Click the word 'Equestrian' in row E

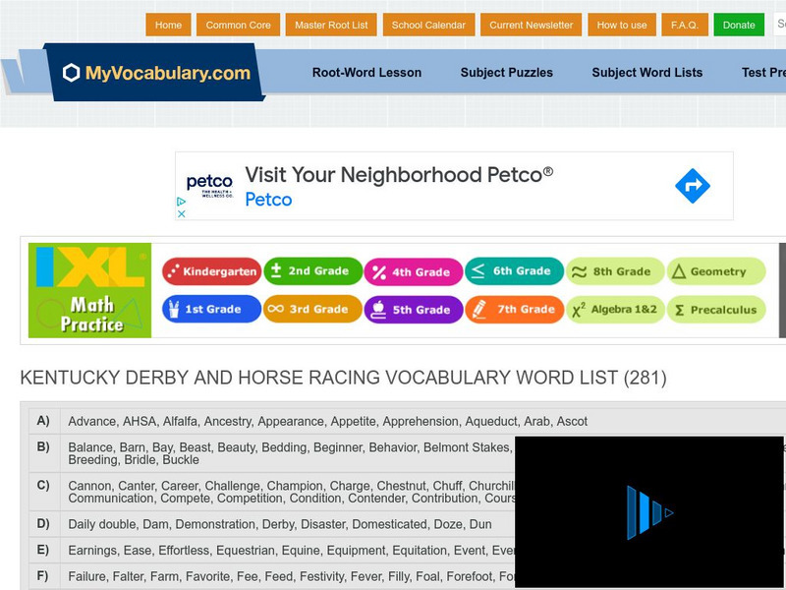coord(245,551)
